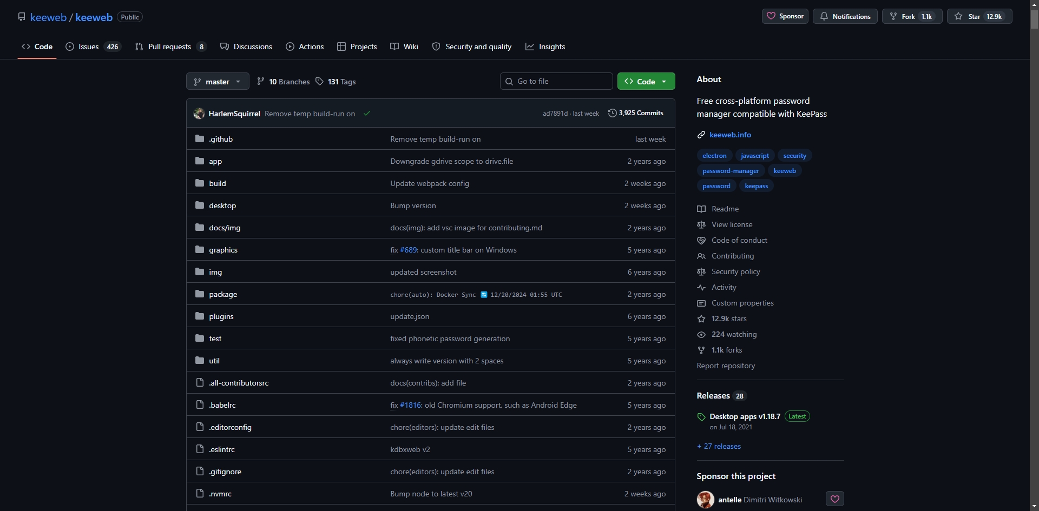1039x511 pixels.
Task: Click the fork icon in Fork button
Action: point(893,16)
